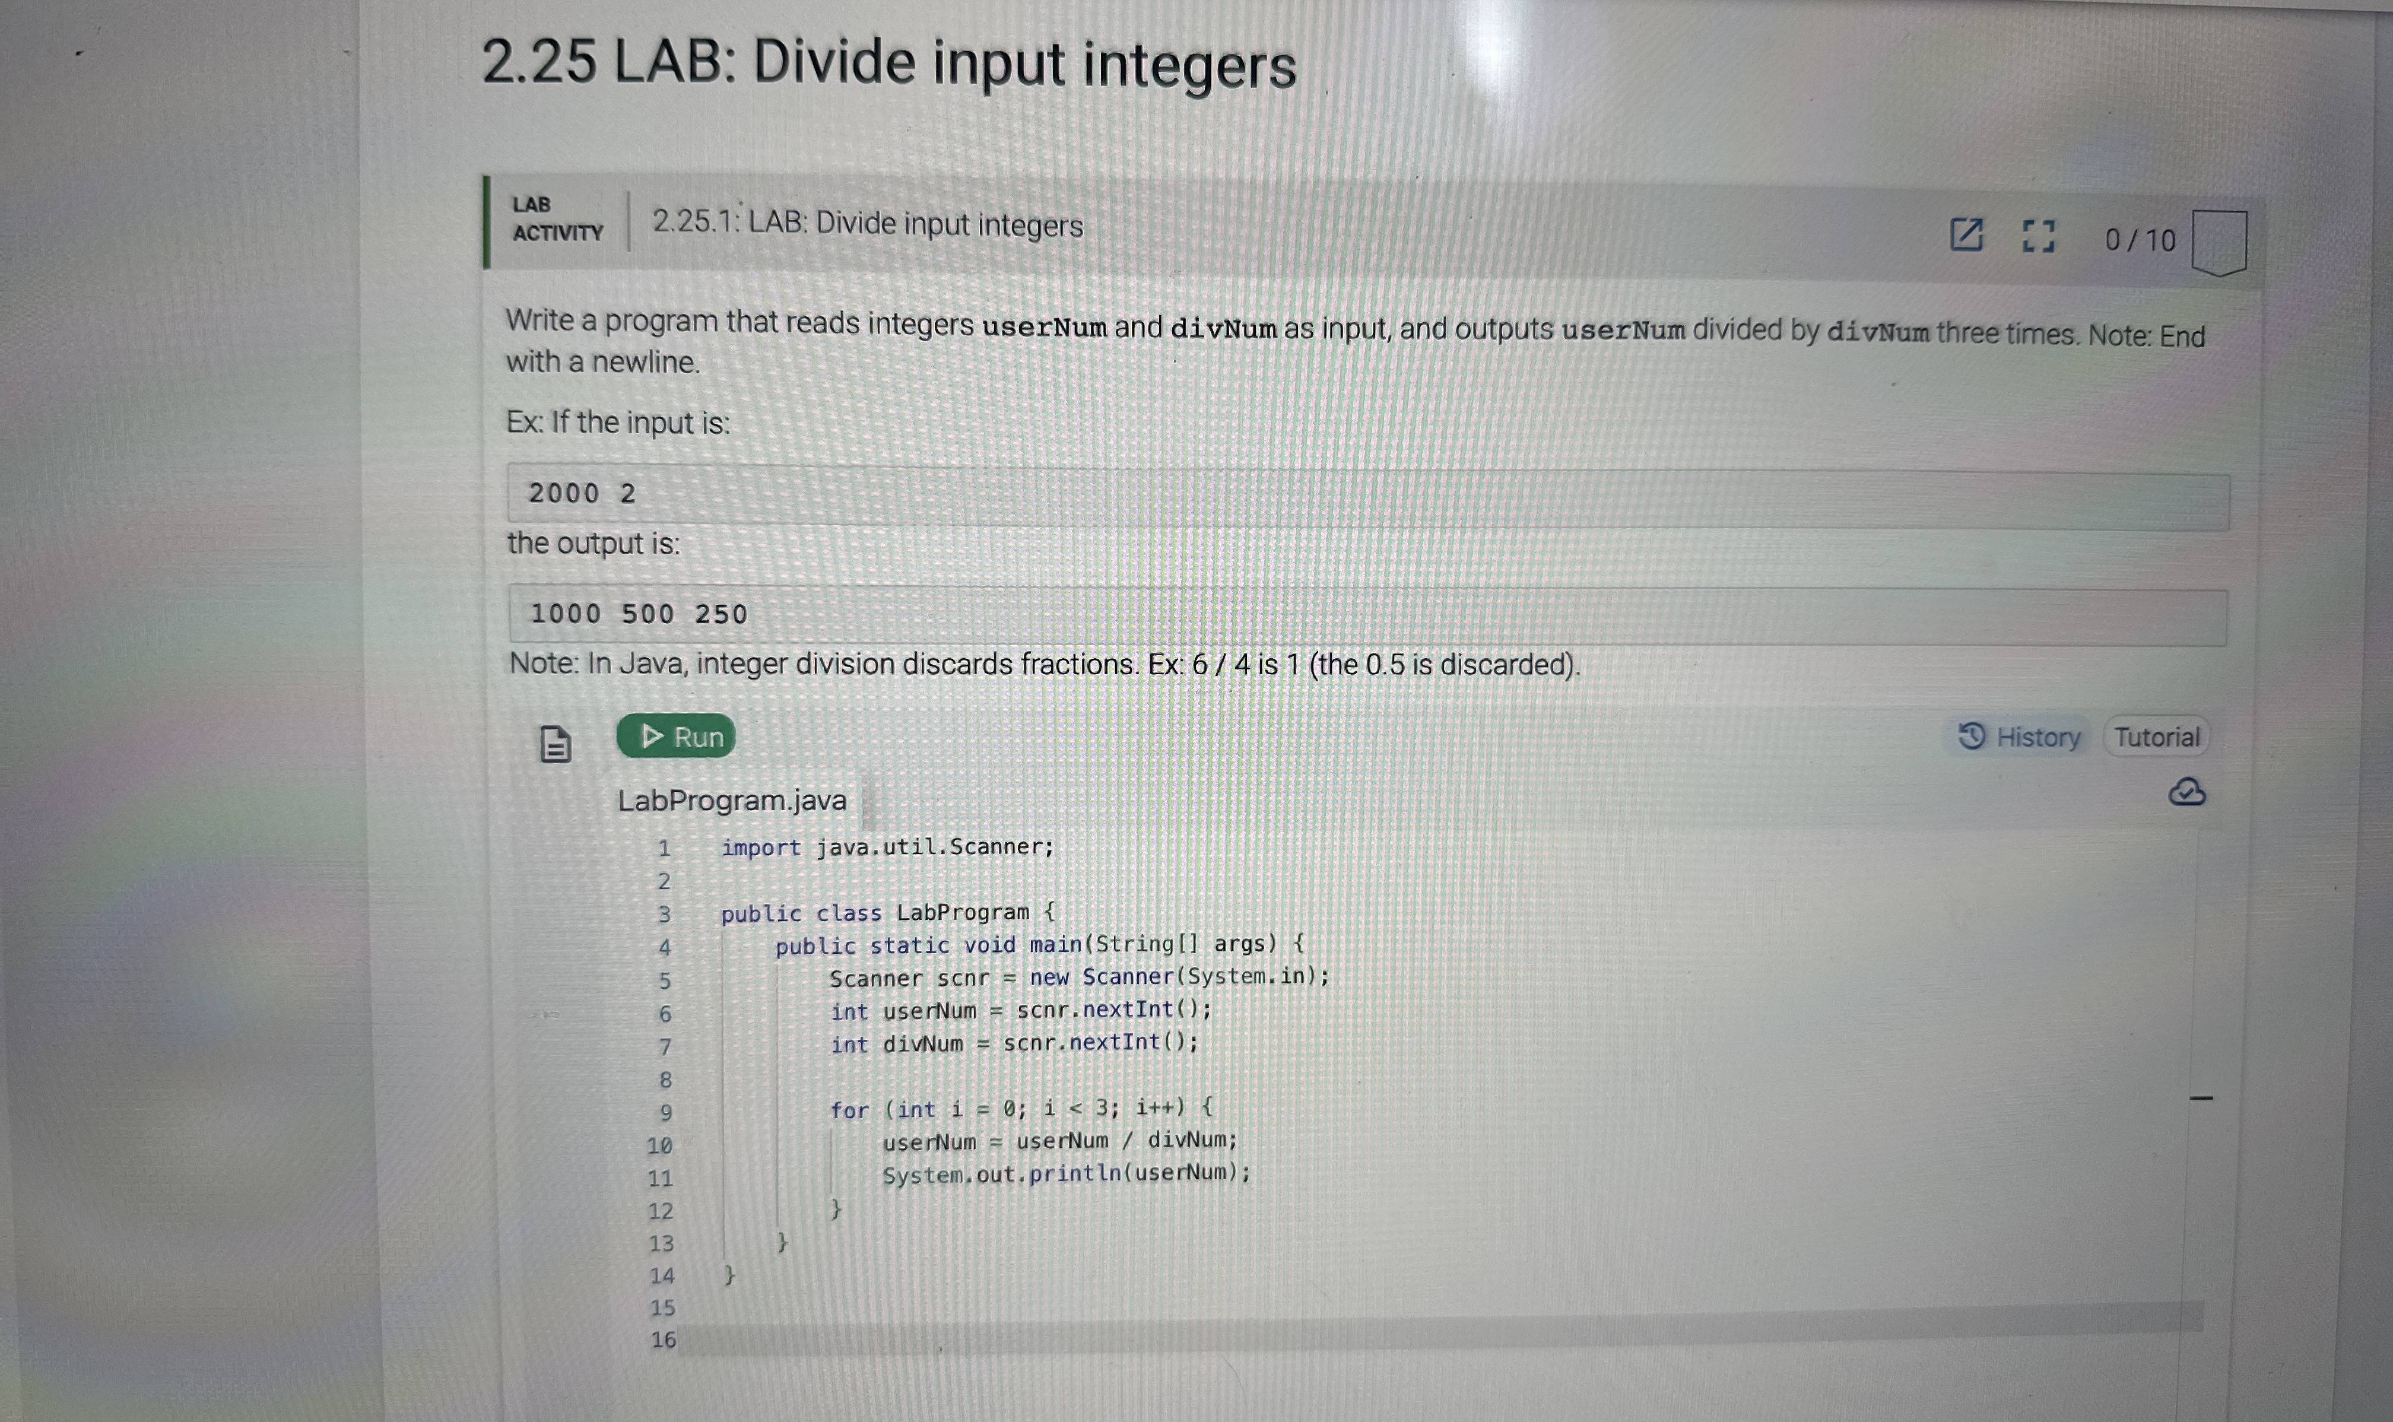This screenshot has width=2393, height=1422.
Task: Select the LabProgram.java file tab
Action: click(x=733, y=800)
